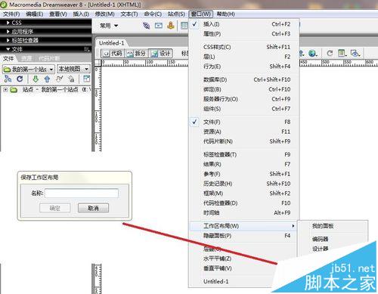Switch to the 资源 tab in Files panel
378x294 pixels.
26,59
